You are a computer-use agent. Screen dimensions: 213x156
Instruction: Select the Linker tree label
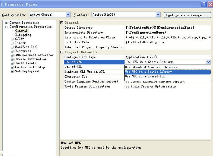point(20,43)
